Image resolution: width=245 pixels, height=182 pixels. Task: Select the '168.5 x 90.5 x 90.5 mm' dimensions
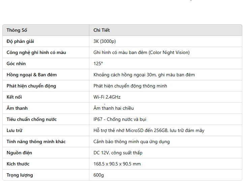tap(117, 164)
